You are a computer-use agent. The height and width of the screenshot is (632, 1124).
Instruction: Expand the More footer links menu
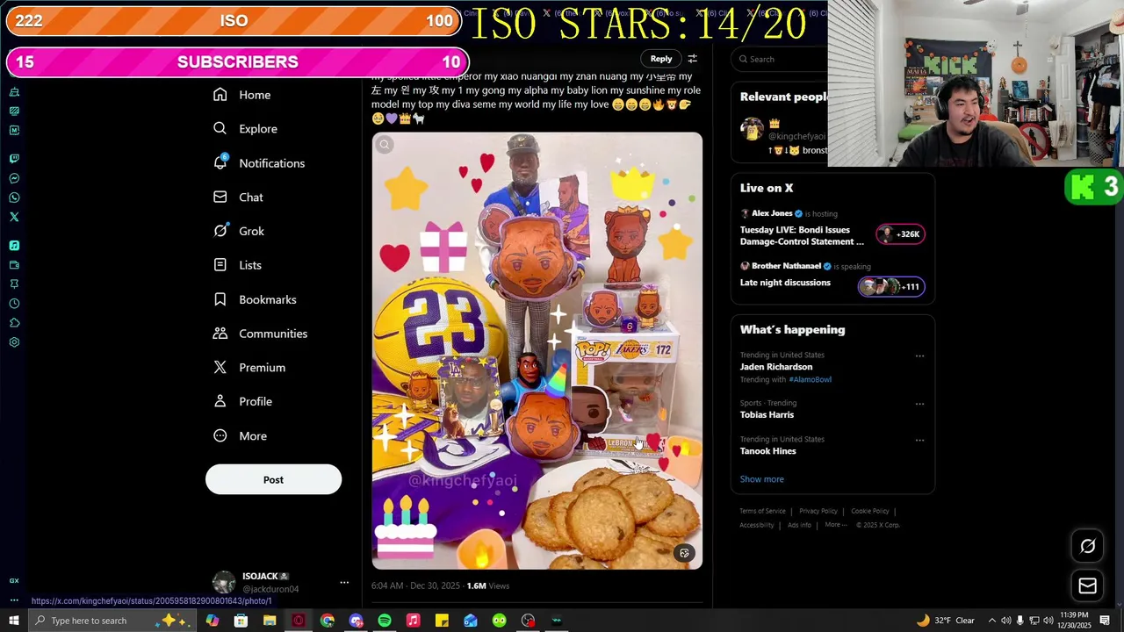835,525
